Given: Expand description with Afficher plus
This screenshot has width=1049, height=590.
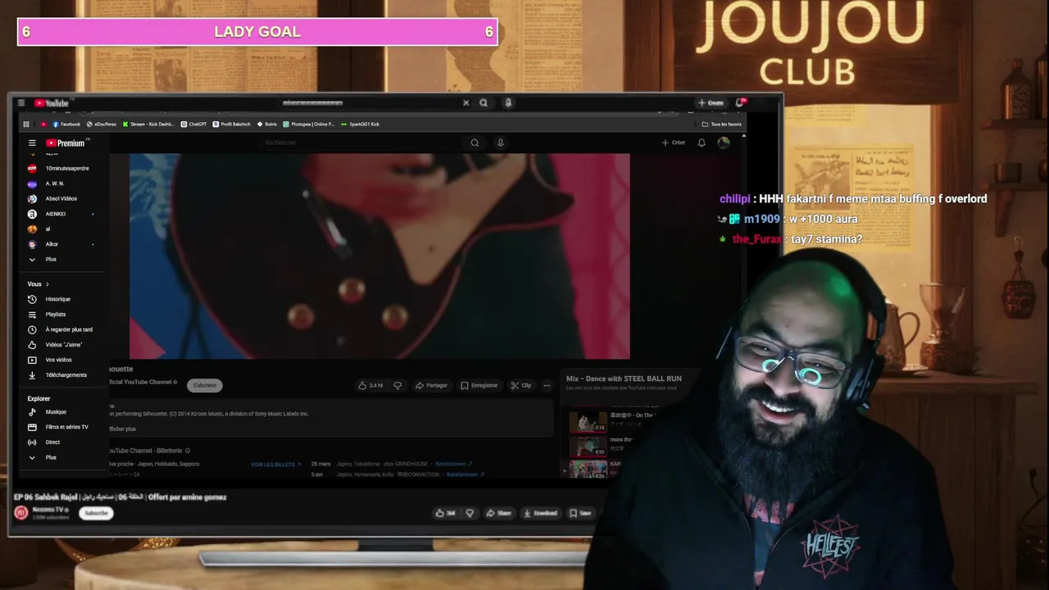Looking at the screenshot, I should pos(123,429).
